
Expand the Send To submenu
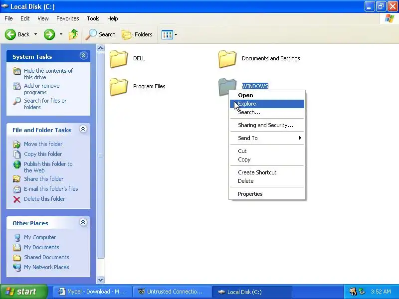coord(267,138)
